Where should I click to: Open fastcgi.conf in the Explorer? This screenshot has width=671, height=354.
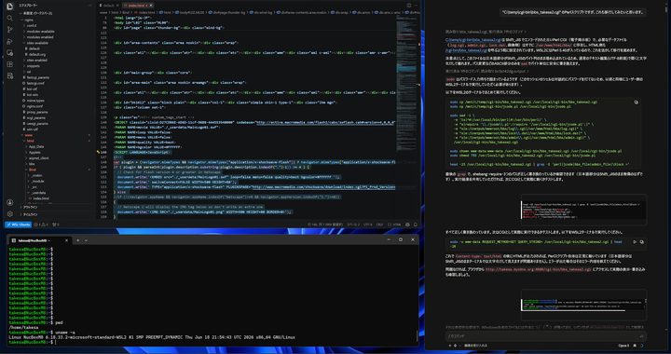point(34,83)
